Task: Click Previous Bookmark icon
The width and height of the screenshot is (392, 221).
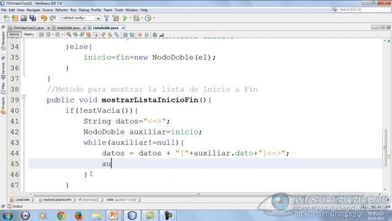Action: coord(104,34)
